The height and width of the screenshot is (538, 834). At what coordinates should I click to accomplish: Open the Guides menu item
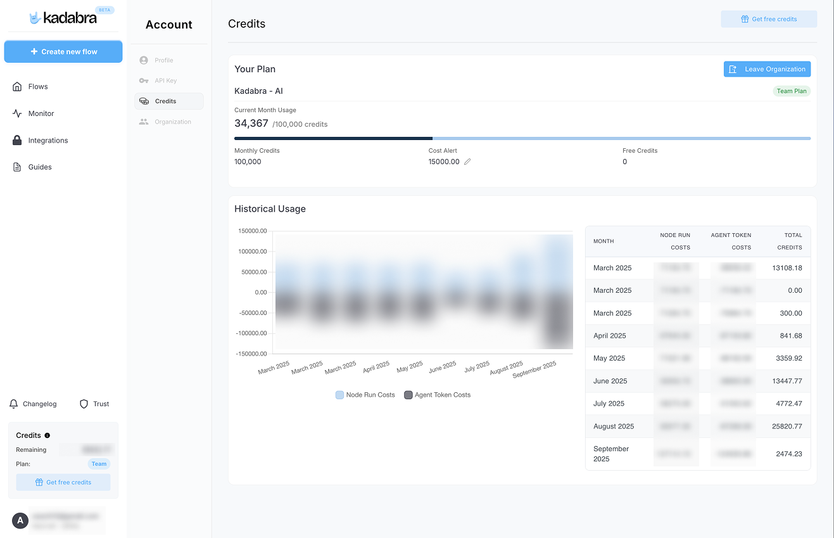pos(40,167)
